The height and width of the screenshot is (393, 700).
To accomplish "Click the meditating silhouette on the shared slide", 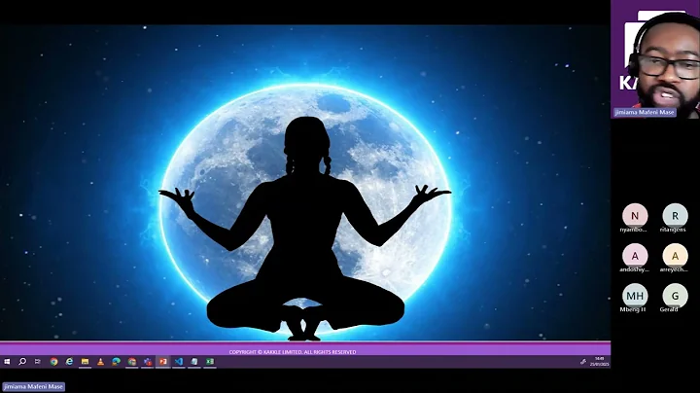I will click(x=305, y=229).
